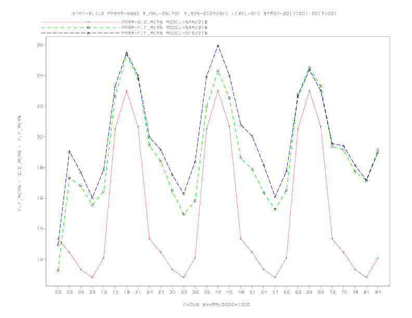Viewport: 412px width, 318px height.
Task: Click x-axis tick label 03
Action: [x=69, y=292]
